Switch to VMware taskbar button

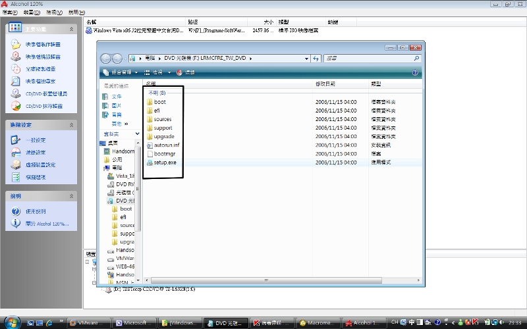point(88,323)
